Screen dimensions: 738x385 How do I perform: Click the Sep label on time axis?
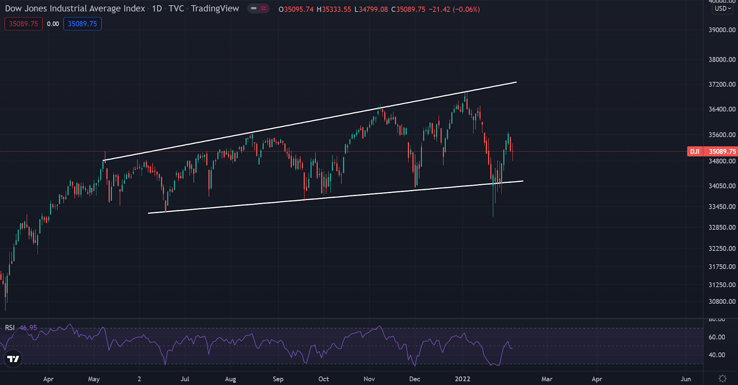(x=278, y=379)
